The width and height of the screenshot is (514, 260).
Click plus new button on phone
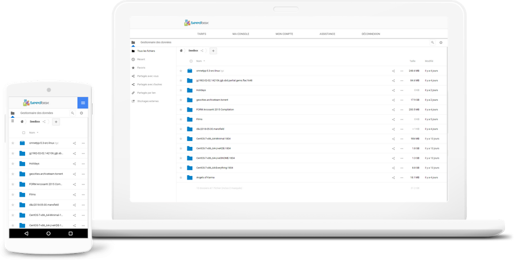click(56, 122)
